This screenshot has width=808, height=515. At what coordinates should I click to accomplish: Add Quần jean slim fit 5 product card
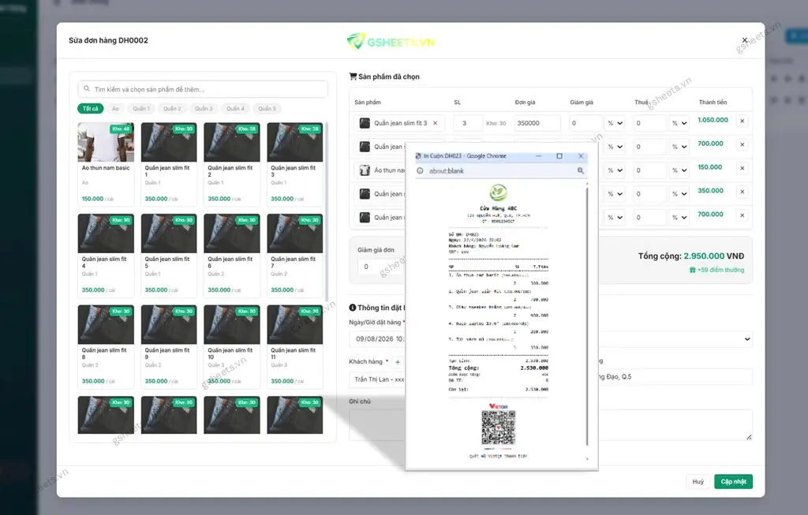point(169,256)
